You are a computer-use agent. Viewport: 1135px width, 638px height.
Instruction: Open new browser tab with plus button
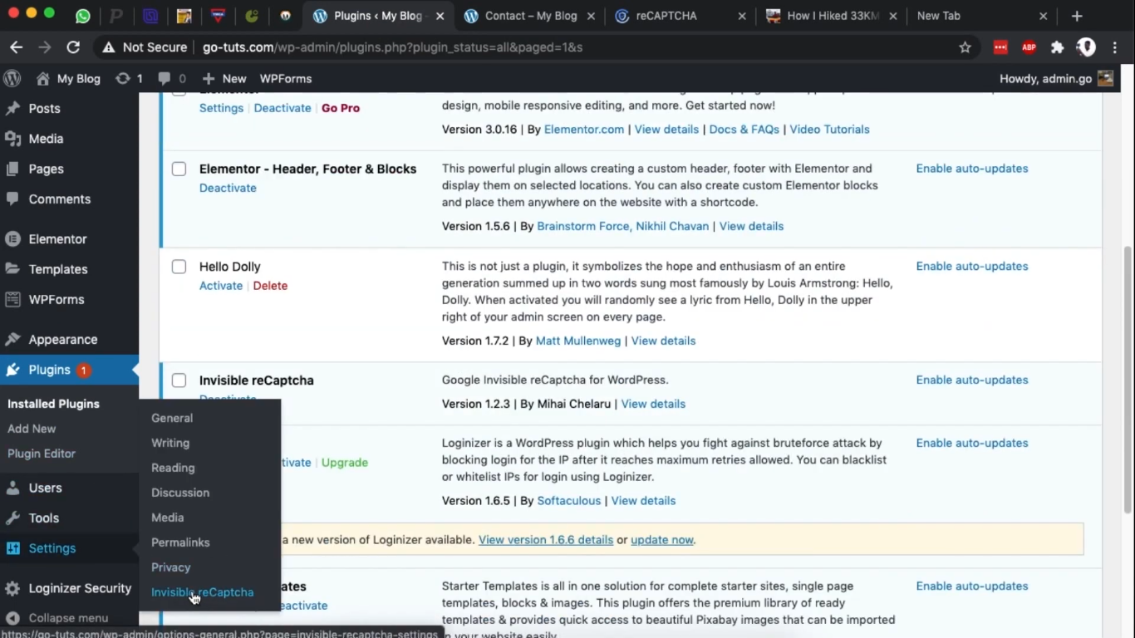click(x=1077, y=16)
